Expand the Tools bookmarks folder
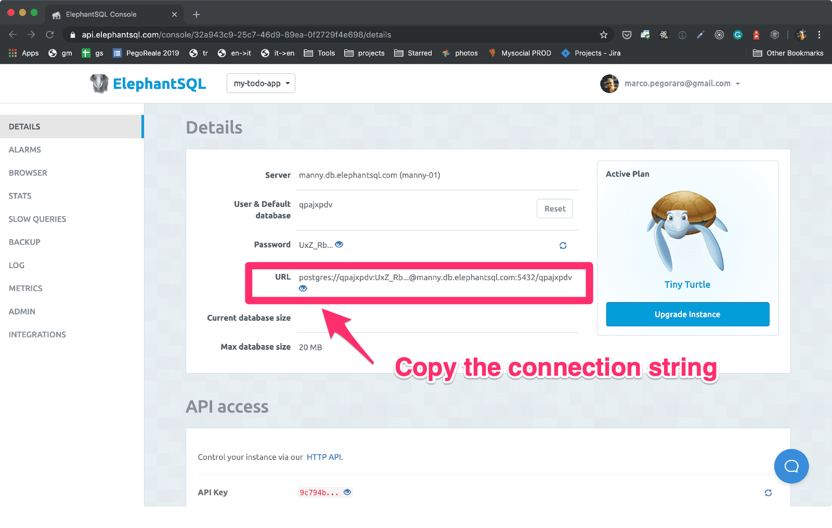Viewport: 832px width, 528px height. pyautogui.click(x=319, y=53)
